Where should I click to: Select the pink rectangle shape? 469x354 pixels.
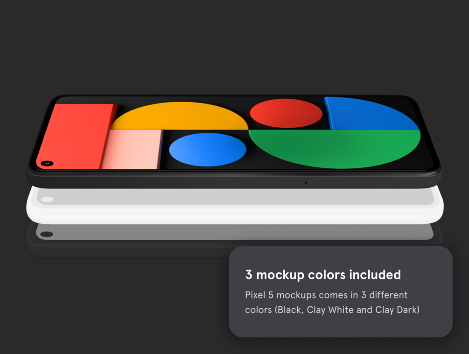(x=132, y=149)
